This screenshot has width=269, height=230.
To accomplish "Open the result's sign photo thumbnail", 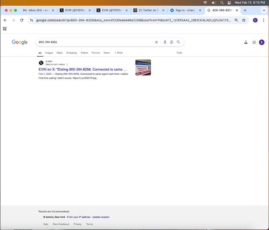I will tap(143, 68).
